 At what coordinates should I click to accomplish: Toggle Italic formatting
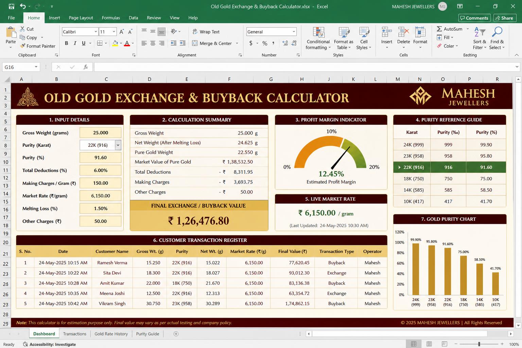(x=75, y=43)
